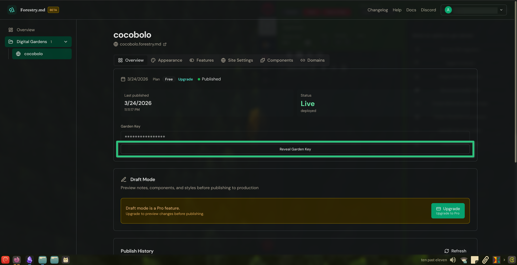The image size is (517, 265).
Task: Switch to the Features tab
Action: (202, 60)
